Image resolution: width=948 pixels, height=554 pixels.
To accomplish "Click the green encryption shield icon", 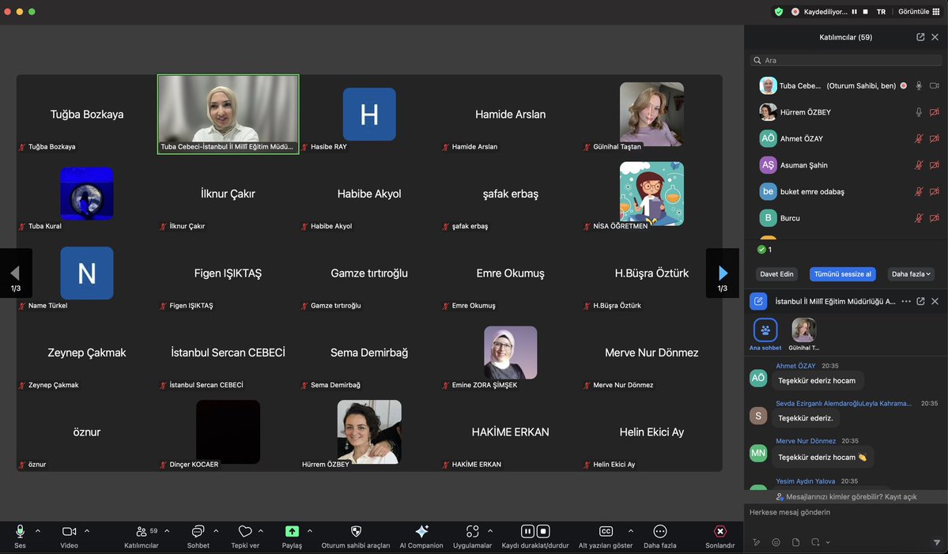I will point(779,12).
